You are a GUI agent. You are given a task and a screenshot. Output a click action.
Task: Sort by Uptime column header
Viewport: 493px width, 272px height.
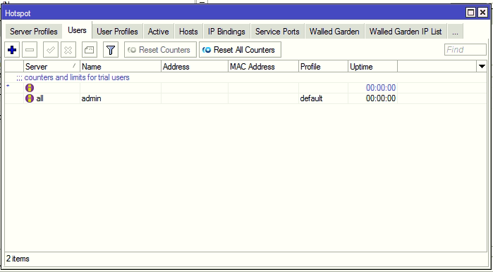372,67
